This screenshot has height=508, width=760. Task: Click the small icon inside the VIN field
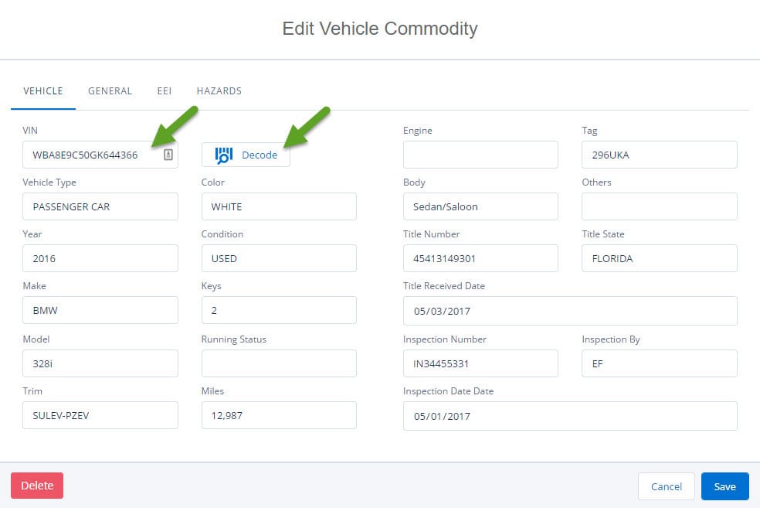tap(168, 155)
